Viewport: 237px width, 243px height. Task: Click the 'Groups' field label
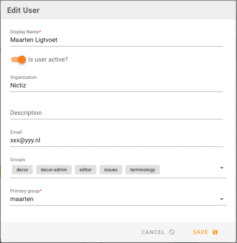click(18, 160)
